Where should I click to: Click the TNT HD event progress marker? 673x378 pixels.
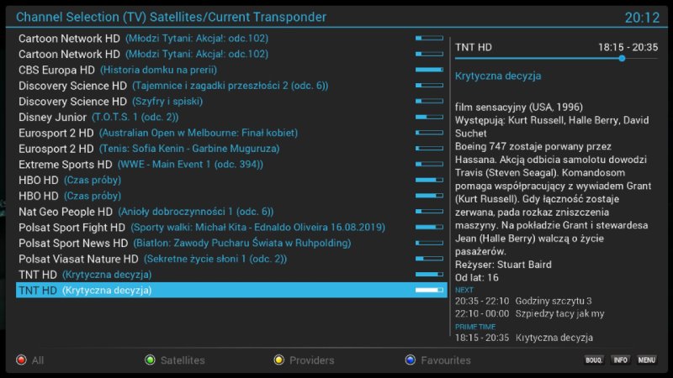click(x=622, y=58)
